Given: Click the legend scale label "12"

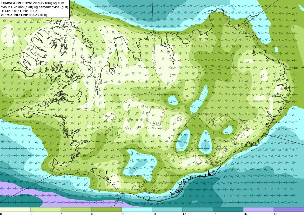Looking at the screenshot, I should coord(184,214).
